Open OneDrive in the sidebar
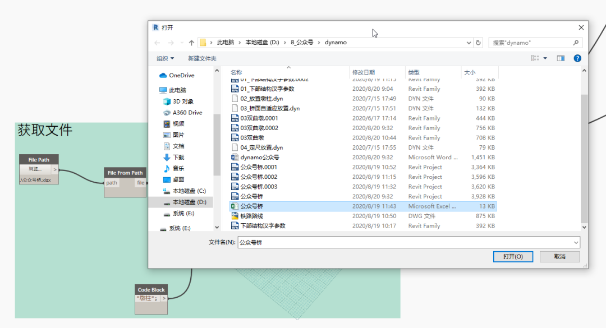 pos(177,75)
